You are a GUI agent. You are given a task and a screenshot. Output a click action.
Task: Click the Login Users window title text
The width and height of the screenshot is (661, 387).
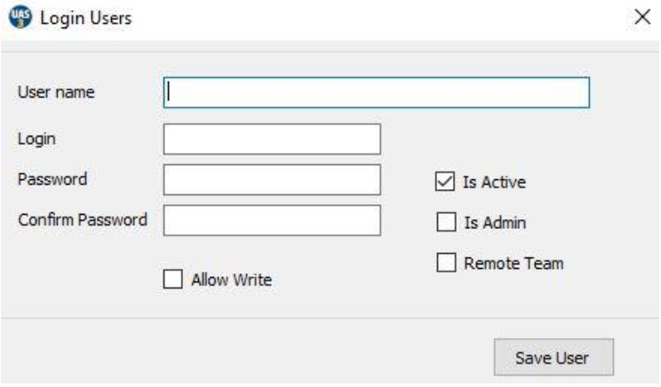(84, 17)
